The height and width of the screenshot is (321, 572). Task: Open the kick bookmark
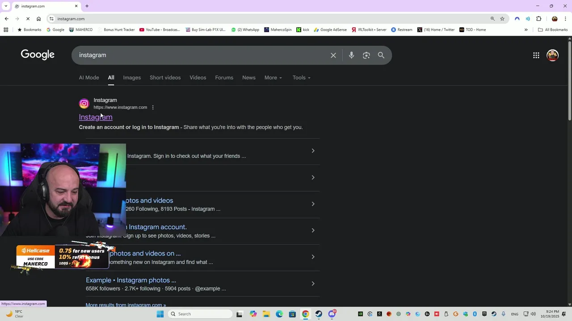[303, 30]
